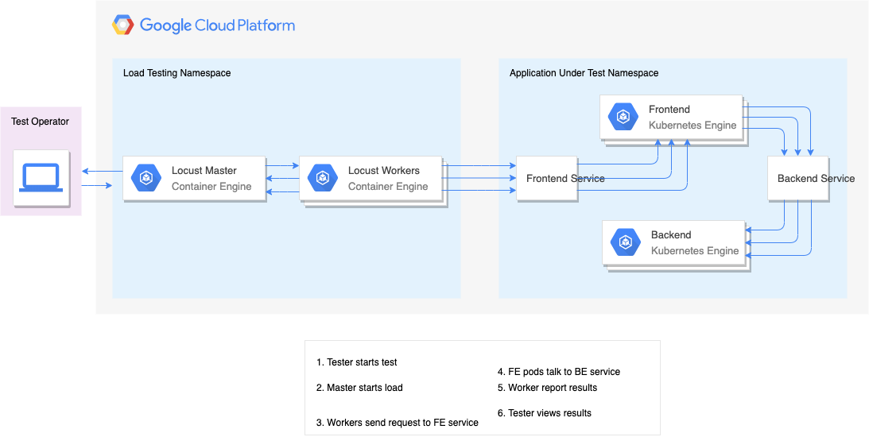This screenshot has height=437, width=869.
Task: Select the Frontend Service box
Action: (x=547, y=178)
